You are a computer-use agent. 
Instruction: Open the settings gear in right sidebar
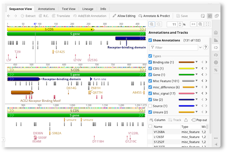[x=216, y=63]
